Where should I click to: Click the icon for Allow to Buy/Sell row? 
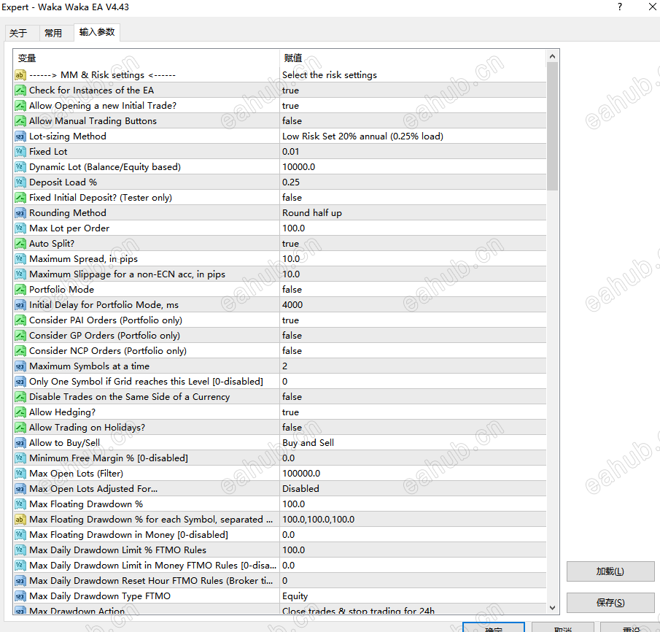(20, 443)
